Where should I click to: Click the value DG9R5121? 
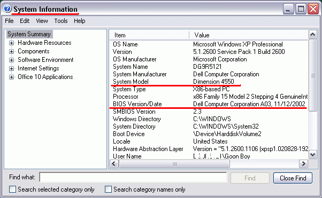pyautogui.click(x=208, y=67)
